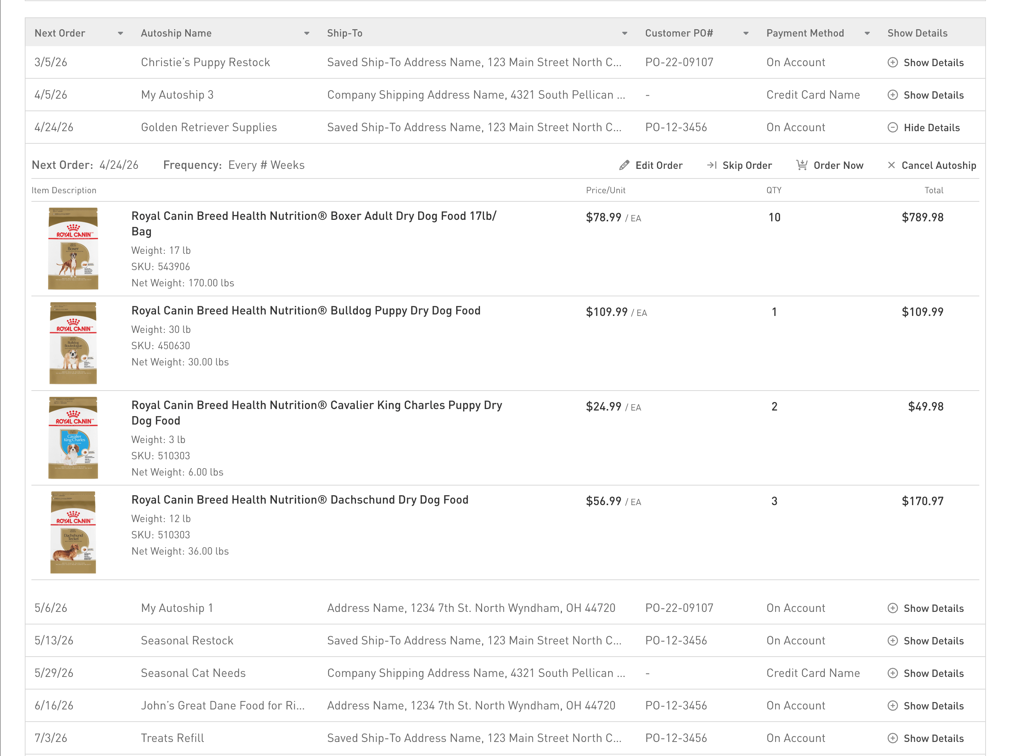Click plus icon for Treats Refill row
Screen dimensions: 1010x756
(x=893, y=738)
